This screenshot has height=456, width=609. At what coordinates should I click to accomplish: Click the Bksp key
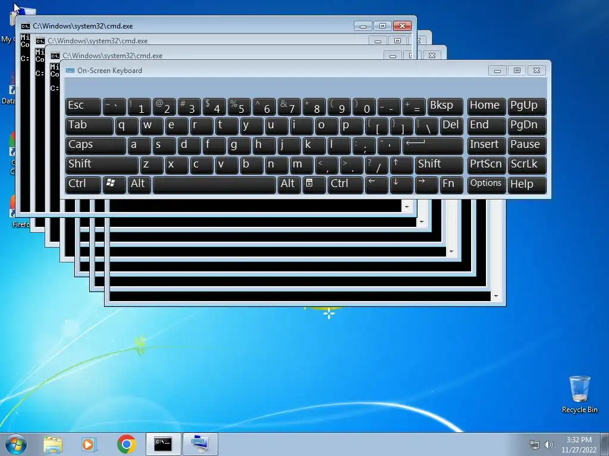click(x=445, y=107)
